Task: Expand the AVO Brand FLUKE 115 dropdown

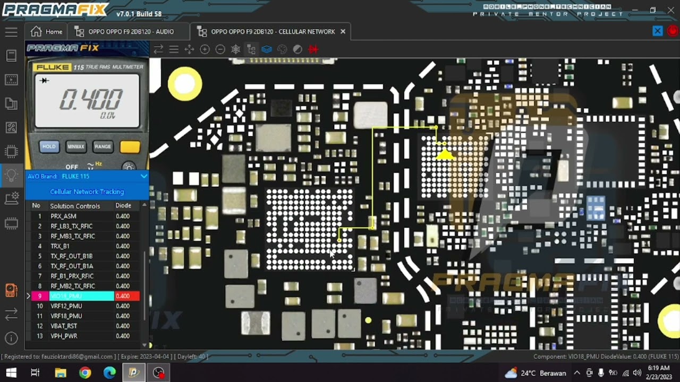Action: click(x=144, y=176)
